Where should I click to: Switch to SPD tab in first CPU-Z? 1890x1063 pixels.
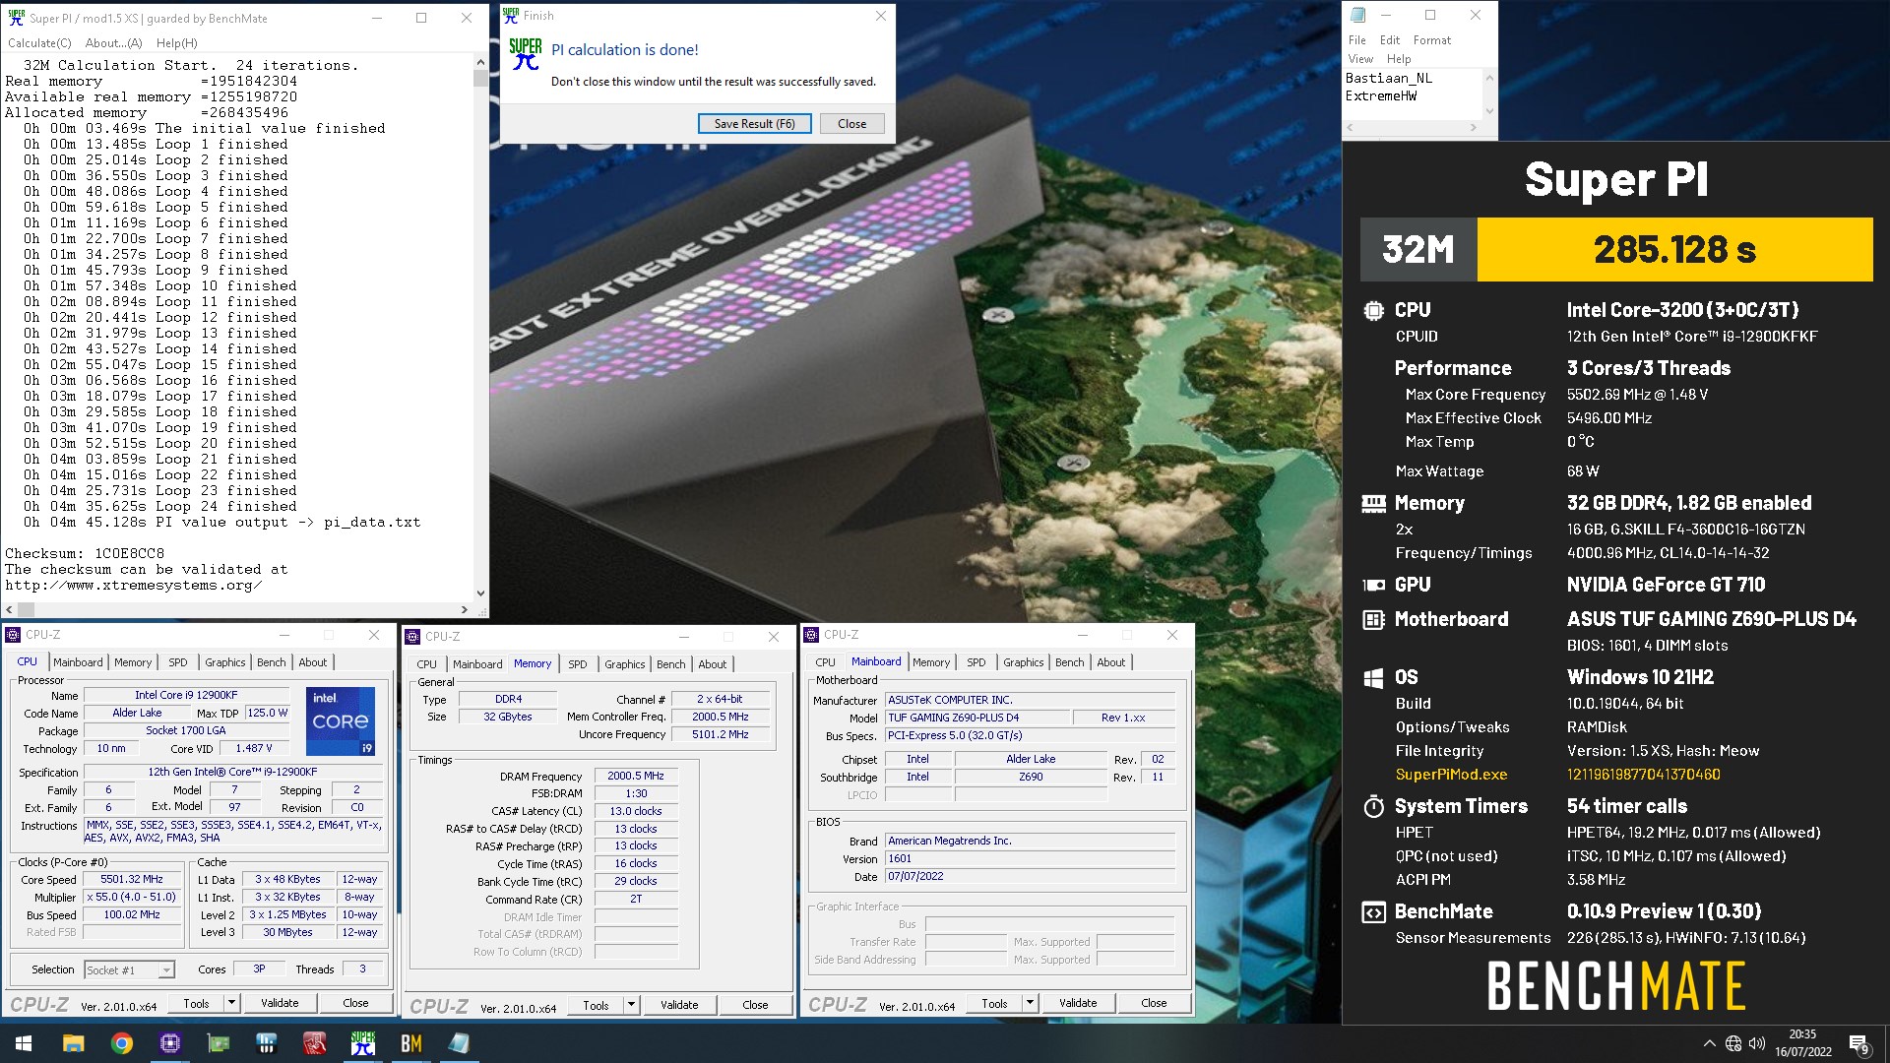[x=178, y=662]
